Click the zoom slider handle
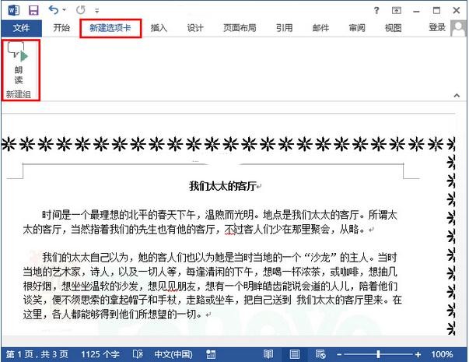 [378, 354]
